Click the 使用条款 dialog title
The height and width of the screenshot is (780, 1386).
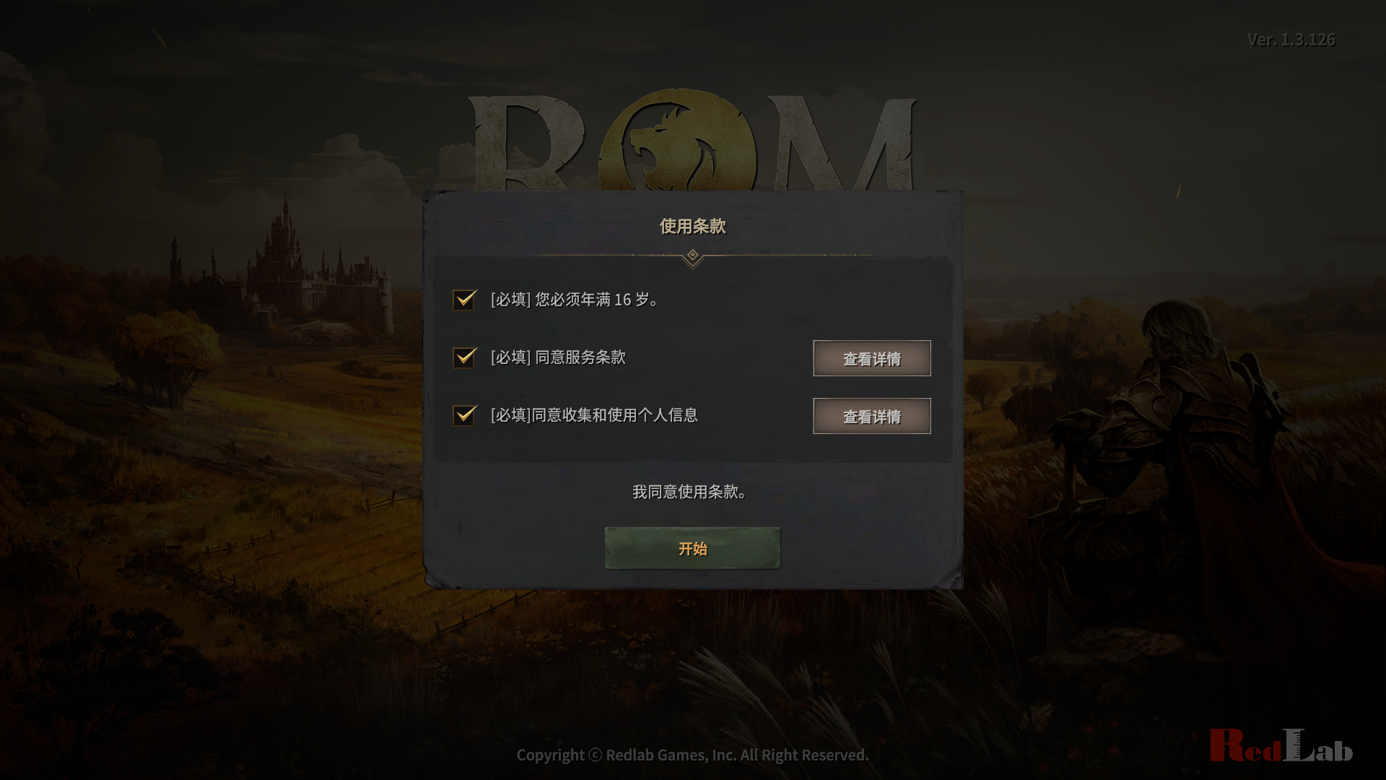pos(692,226)
